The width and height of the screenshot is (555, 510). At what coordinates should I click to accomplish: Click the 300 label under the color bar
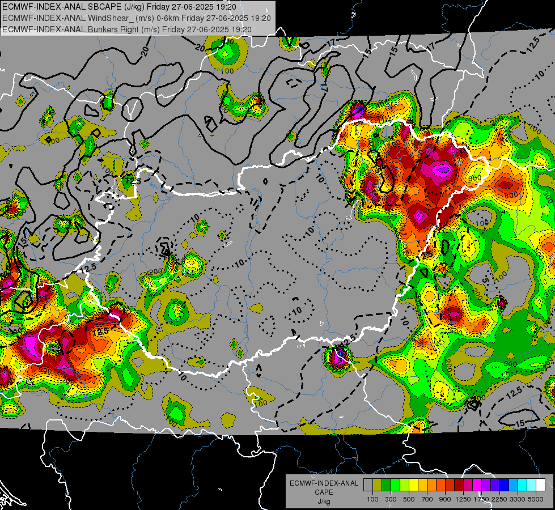(391, 499)
